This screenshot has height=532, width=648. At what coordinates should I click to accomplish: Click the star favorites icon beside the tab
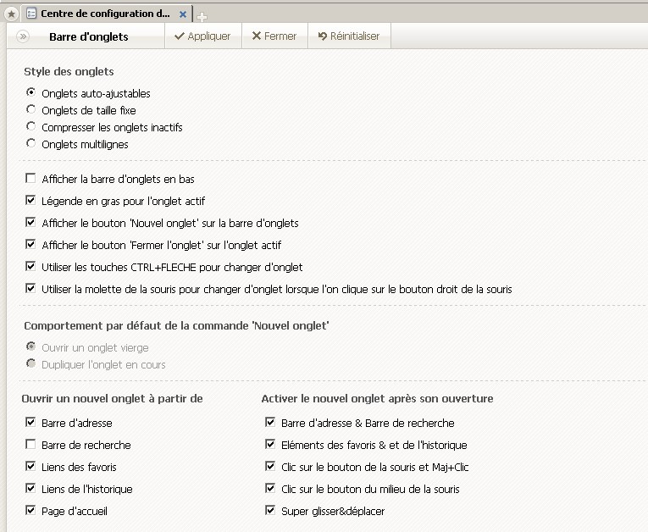12,14
